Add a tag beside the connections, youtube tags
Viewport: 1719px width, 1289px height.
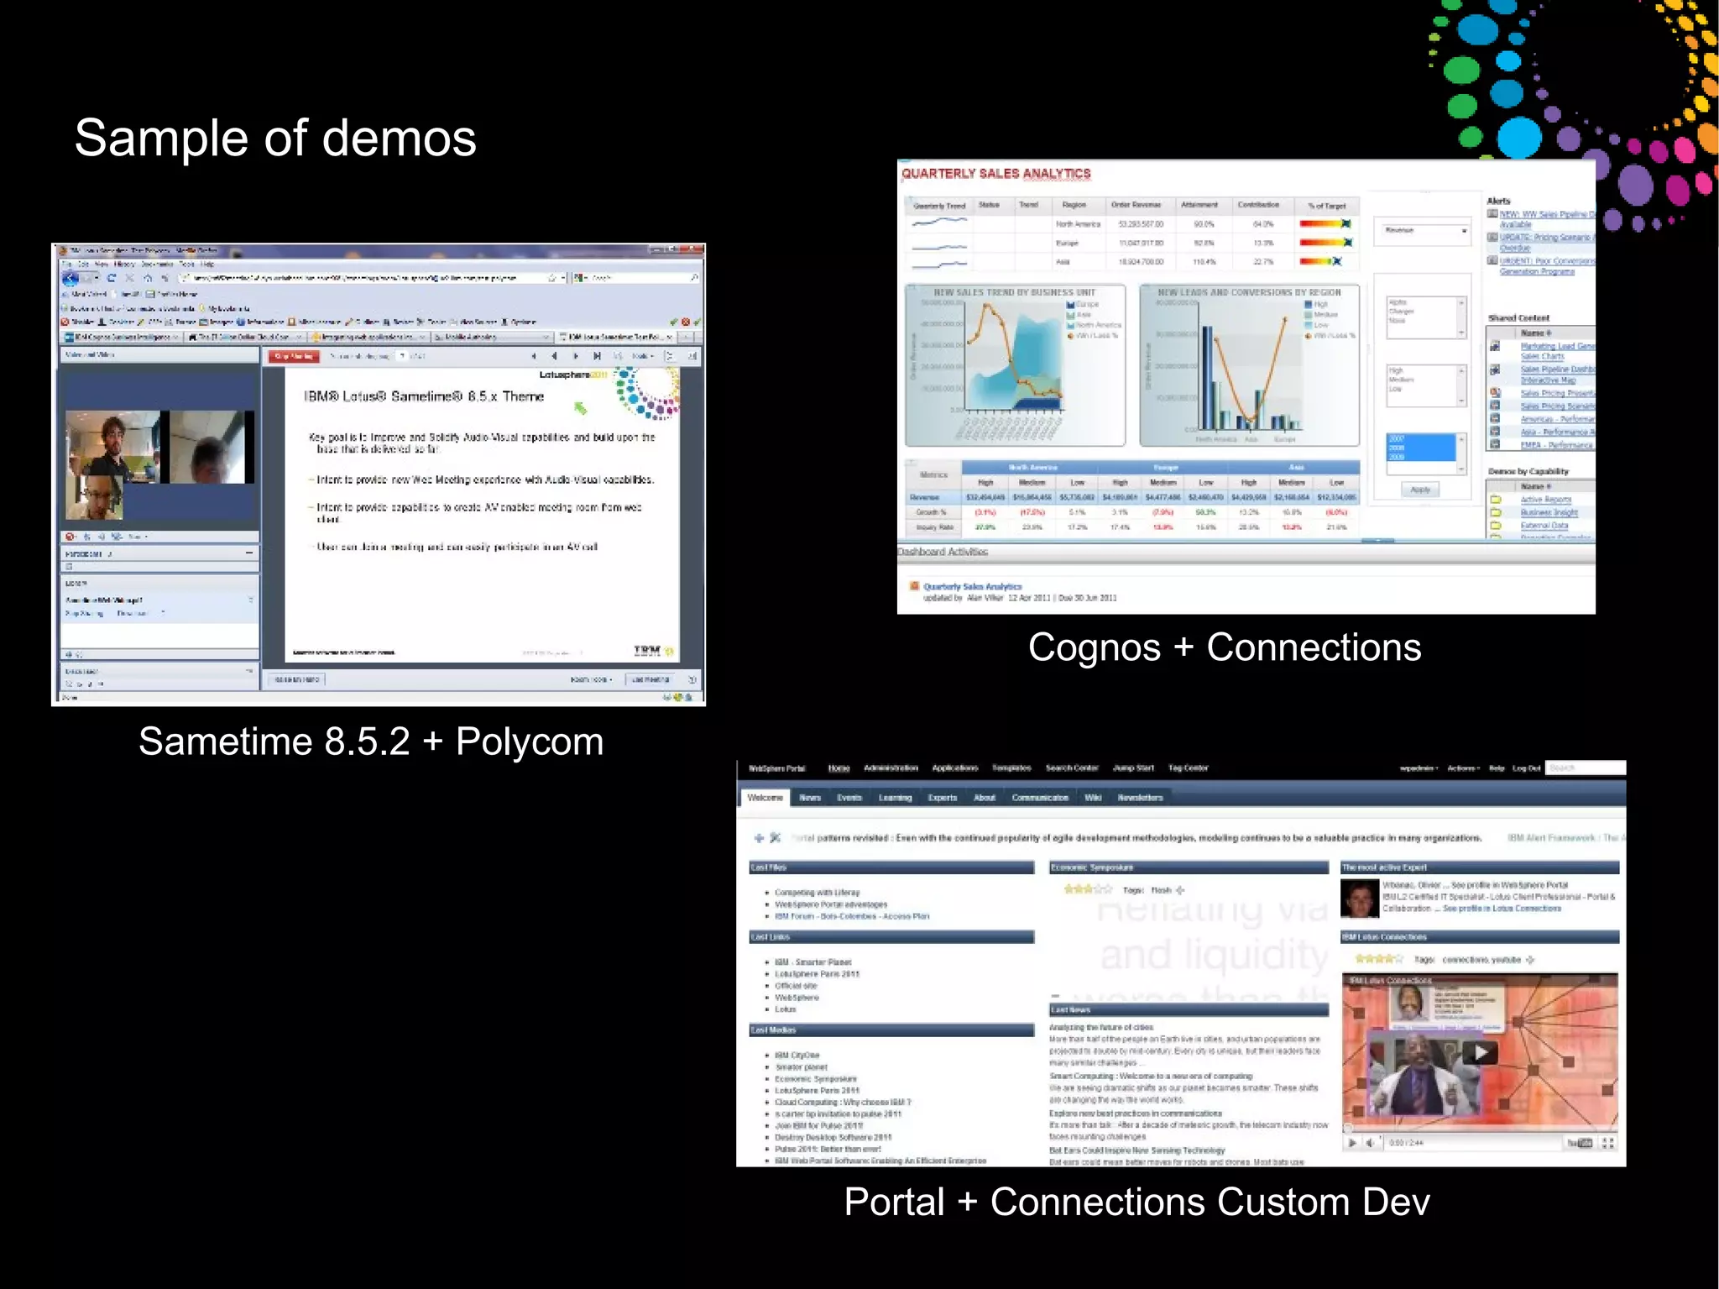click(x=1529, y=960)
